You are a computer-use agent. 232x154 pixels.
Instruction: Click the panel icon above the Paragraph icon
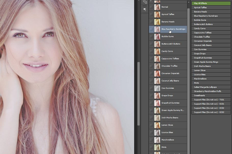pyautogui.click(x=145, y=2)
